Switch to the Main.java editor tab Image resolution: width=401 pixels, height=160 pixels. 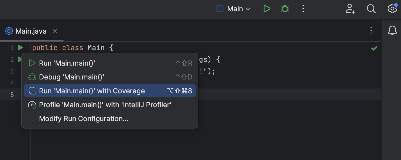31,31
